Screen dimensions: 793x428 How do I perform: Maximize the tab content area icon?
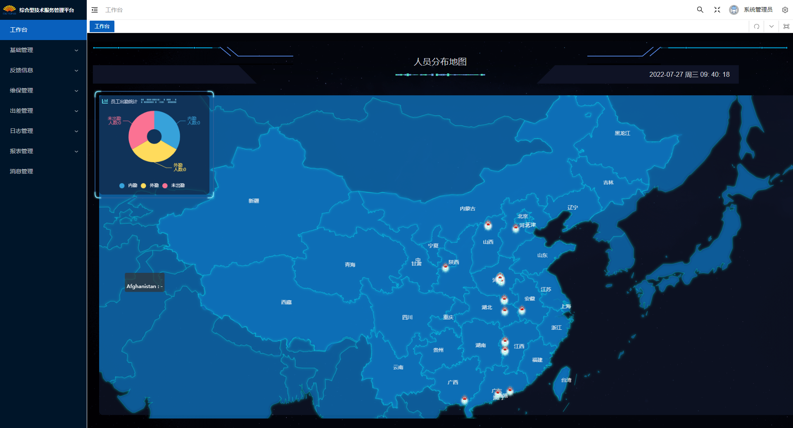click(x=786, y=26)
